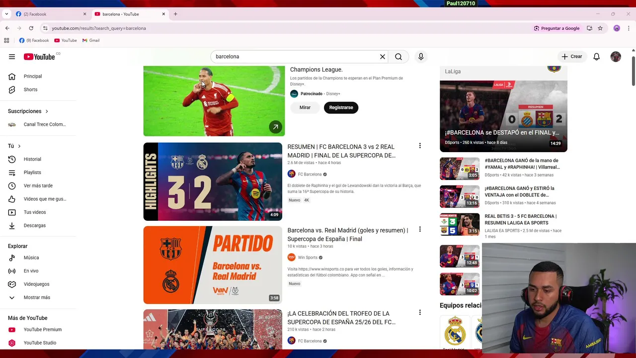Open the YouTube bookmark
Image resolution: width=636 pixels, height=358 pixels.
tap(66, 40)
